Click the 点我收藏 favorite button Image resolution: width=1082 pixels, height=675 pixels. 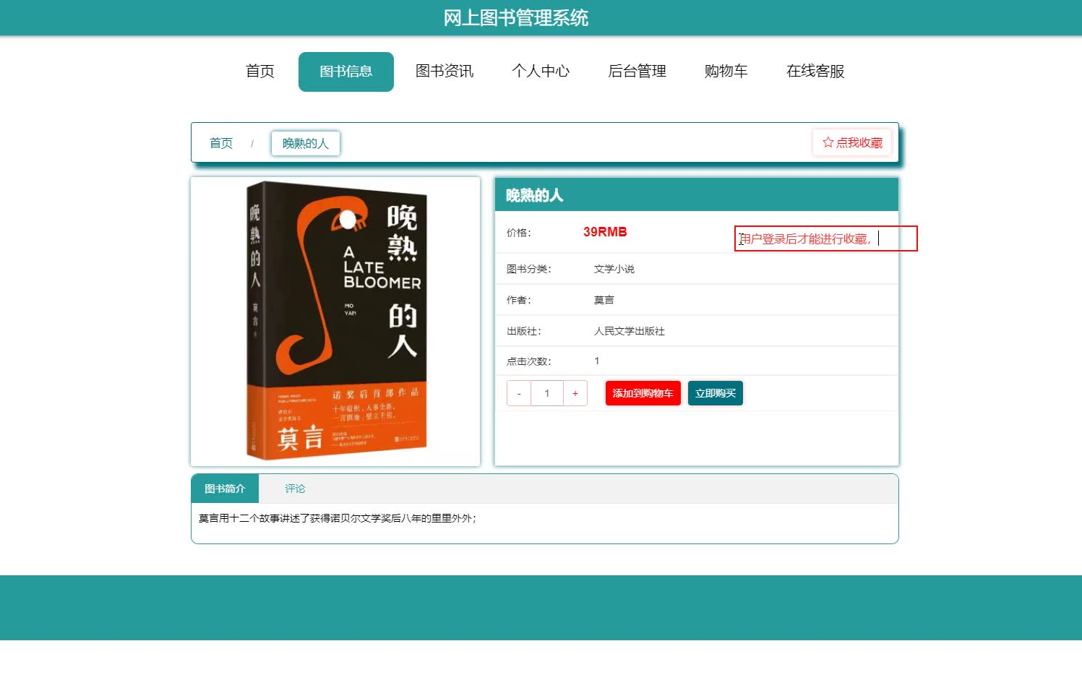[x=852, y=142]
